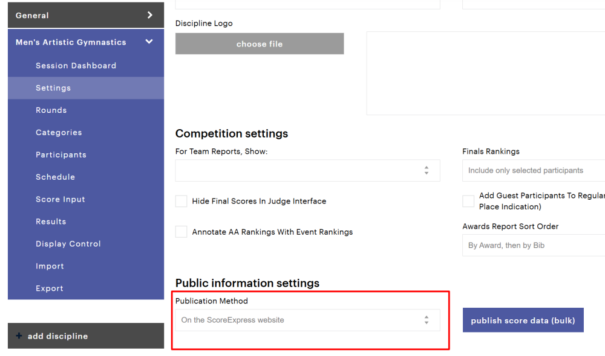The width and height of the screenshot is (605, 356).
Task: Go to the Rounds menu item
Action: coord(51,110)
